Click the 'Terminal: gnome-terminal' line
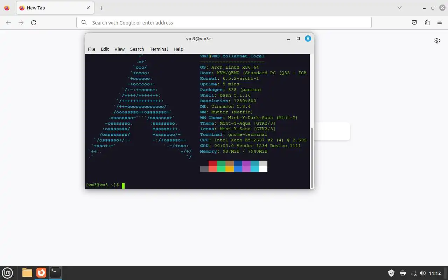 pos(234,134)
